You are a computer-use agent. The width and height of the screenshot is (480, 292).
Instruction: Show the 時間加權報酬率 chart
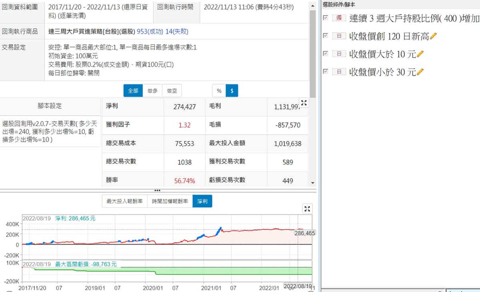coord(170,201)
